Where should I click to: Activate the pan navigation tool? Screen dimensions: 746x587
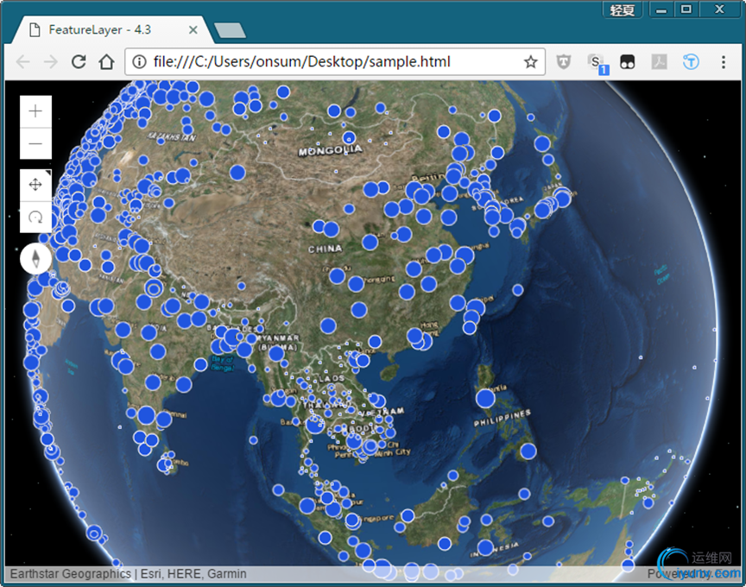click(x=35, y=185)
